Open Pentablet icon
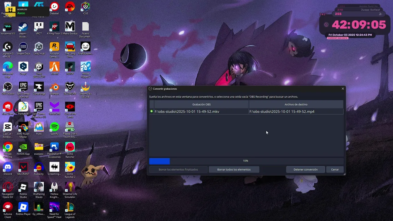 (x=23, y=109)
